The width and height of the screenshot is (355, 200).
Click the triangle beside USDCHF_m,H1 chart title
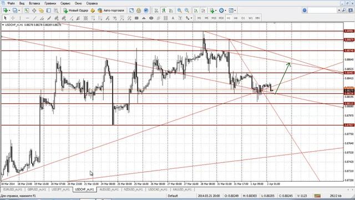click(x=3, y=24)
